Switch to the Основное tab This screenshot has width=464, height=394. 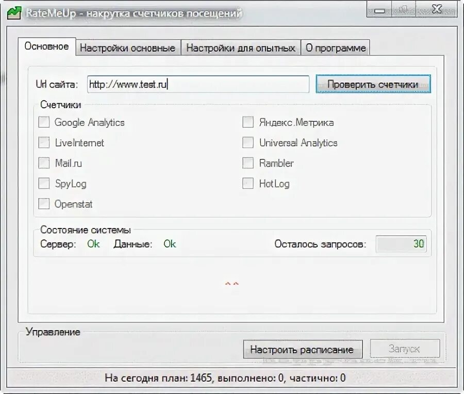tap(47, 46)
